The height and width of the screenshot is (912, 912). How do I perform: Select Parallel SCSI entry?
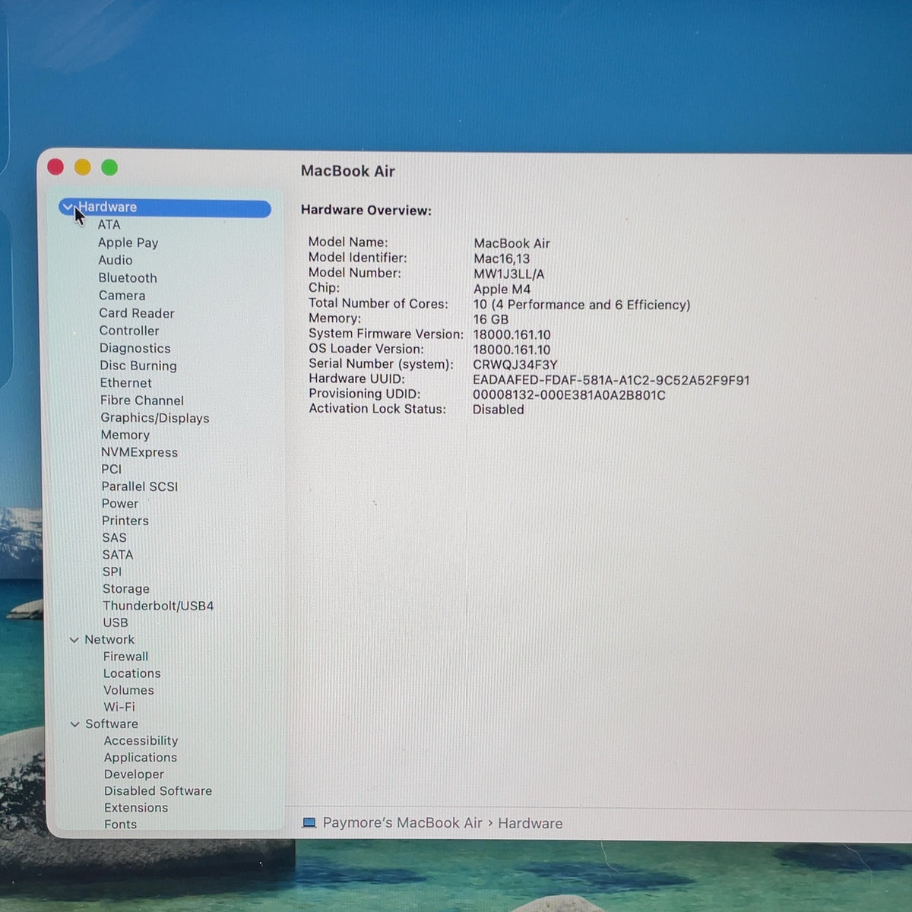point(140,486)
